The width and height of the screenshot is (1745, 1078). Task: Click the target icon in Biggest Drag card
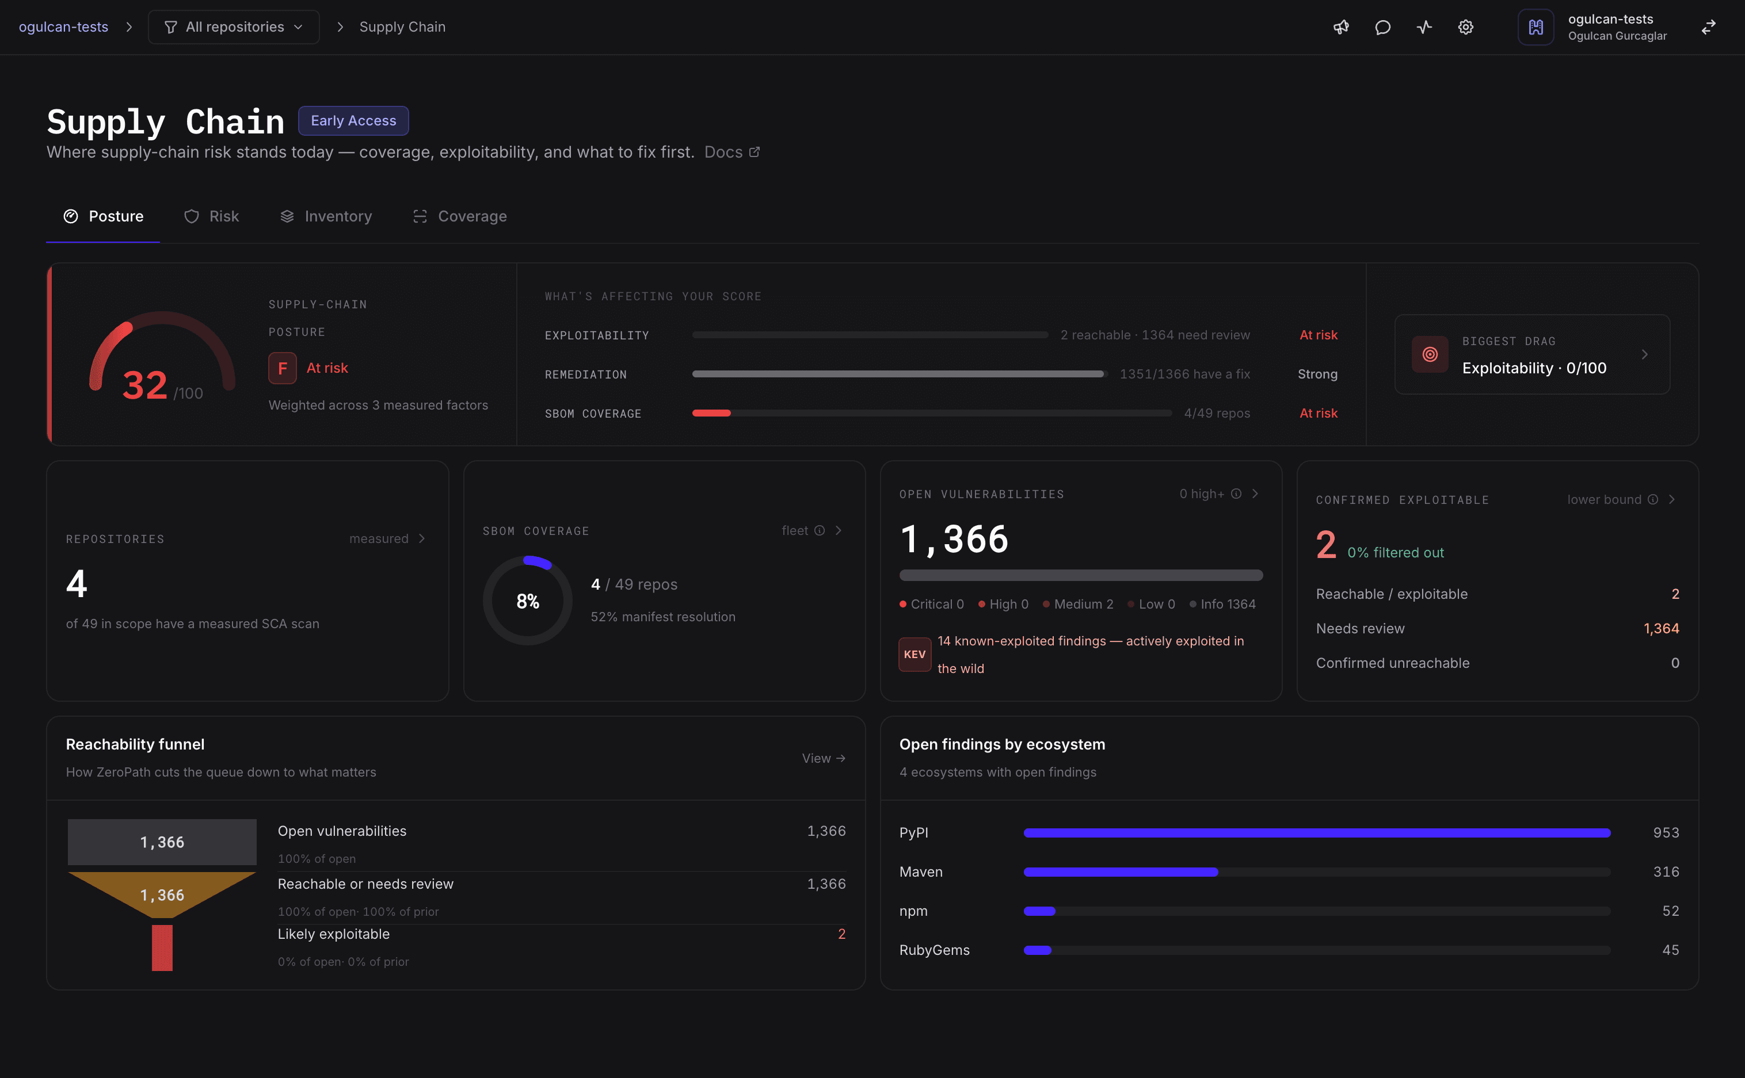coord(1430,354)
